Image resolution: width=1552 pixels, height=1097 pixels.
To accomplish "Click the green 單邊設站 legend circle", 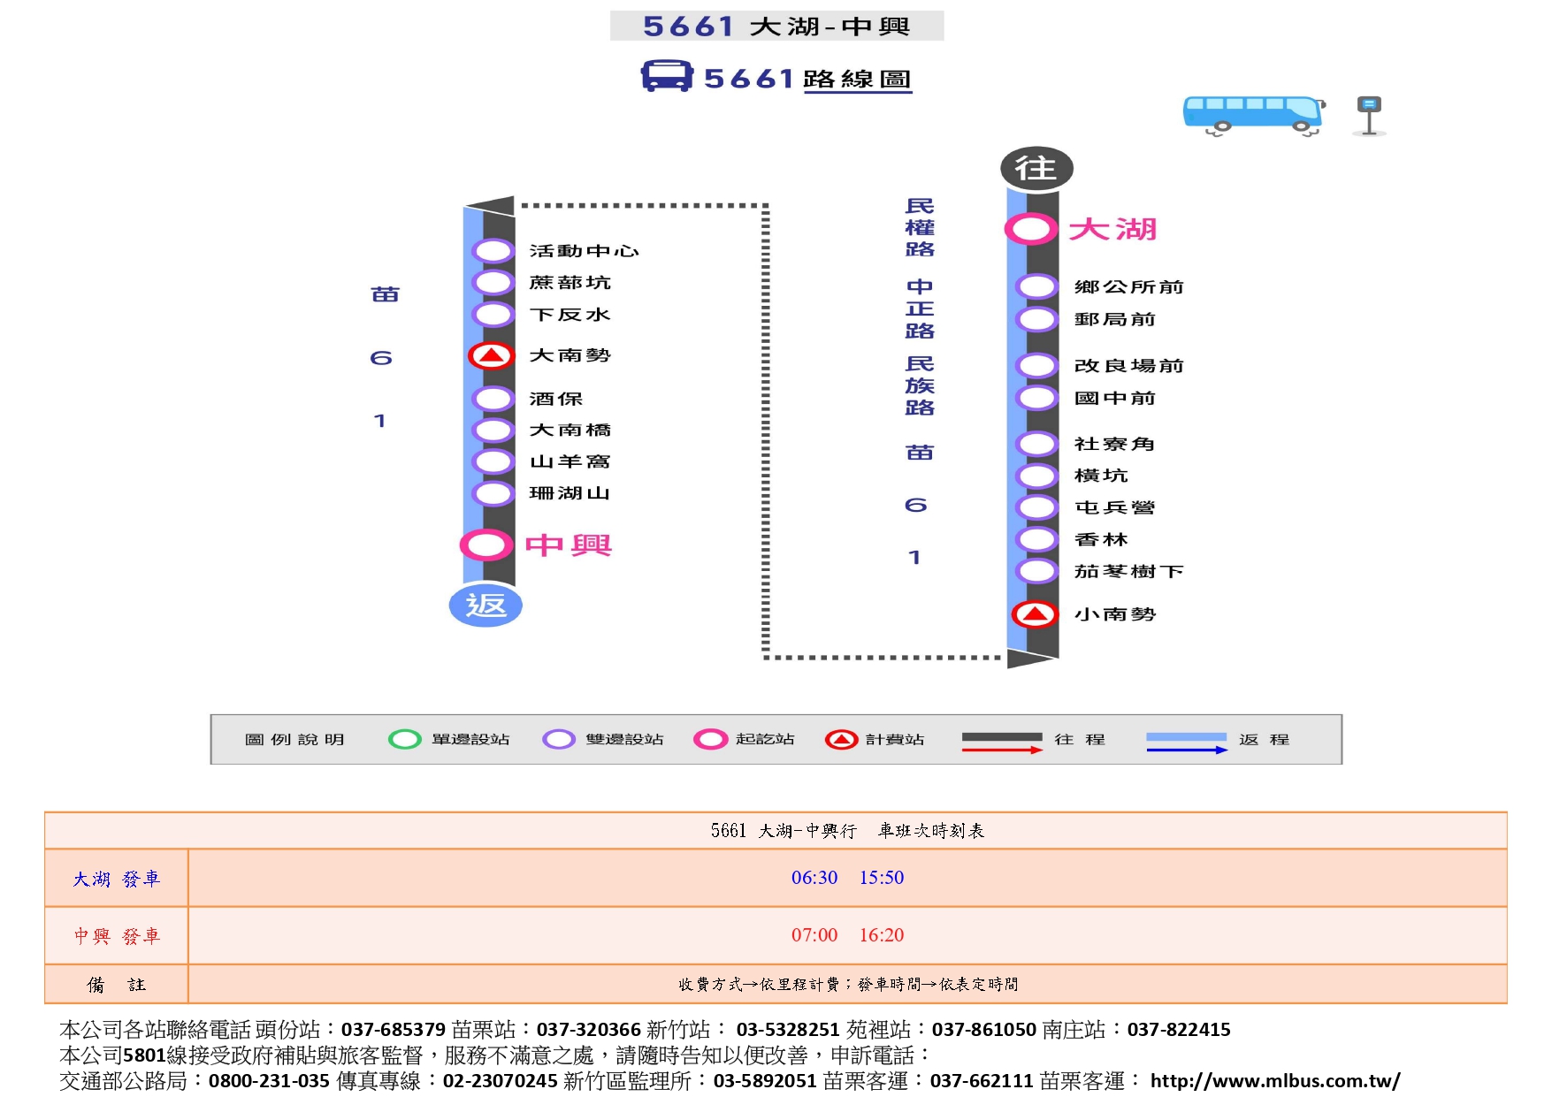I will point(405,739).
